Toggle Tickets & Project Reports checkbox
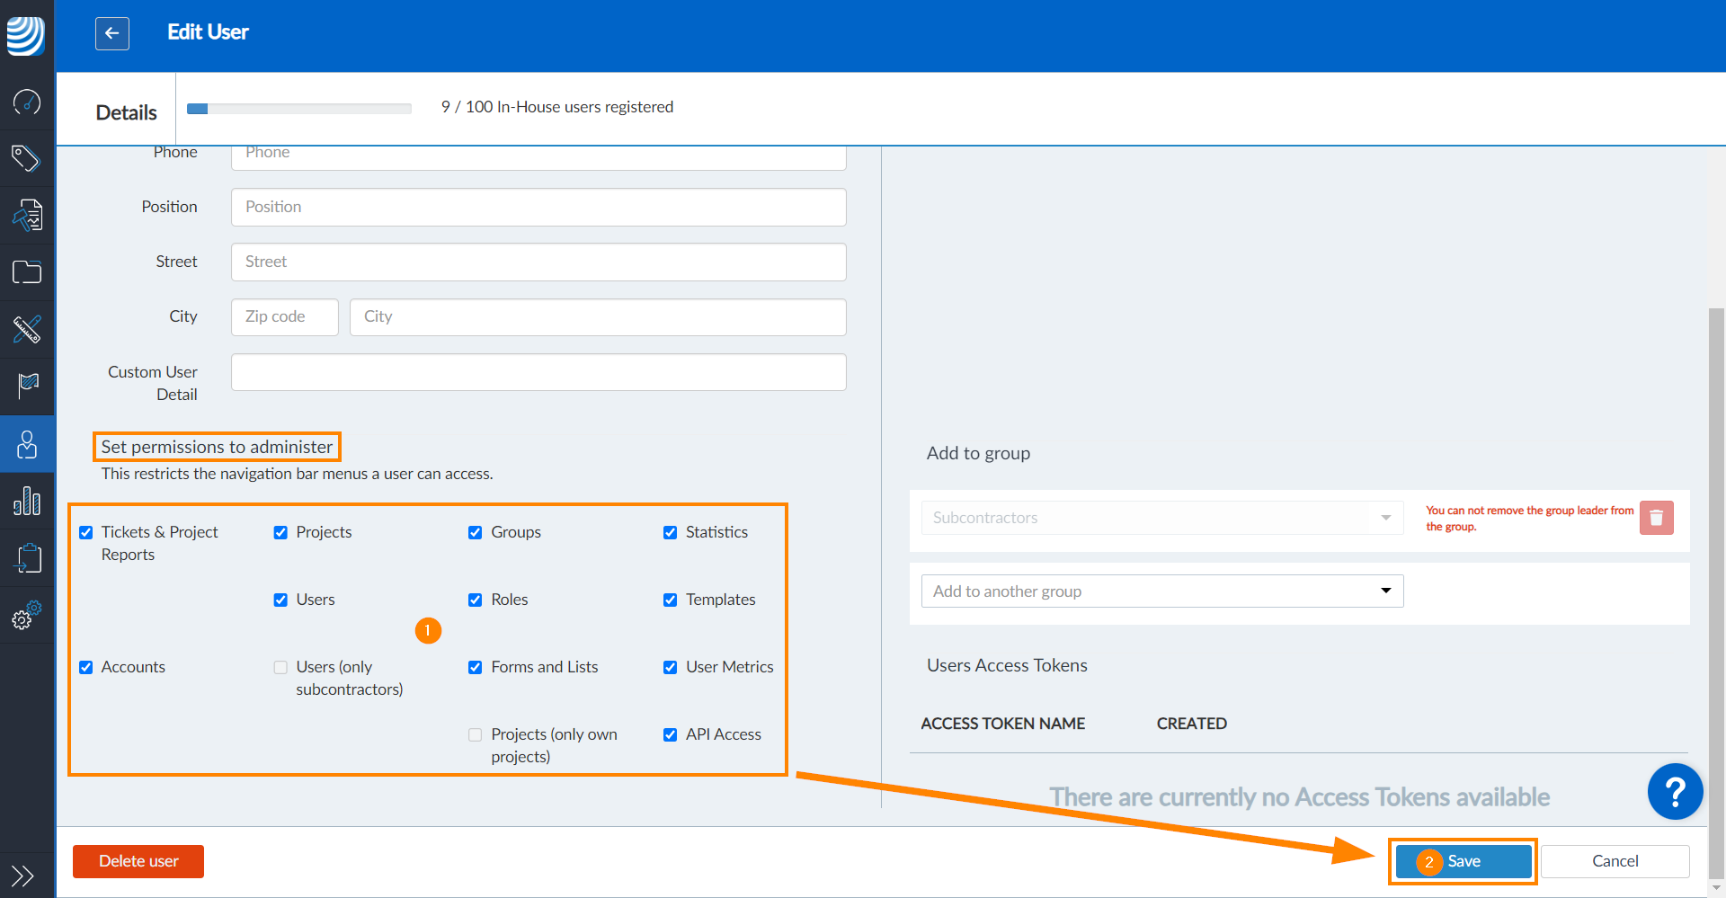The width and height of the screenshot is (1726, 898). point(86,532)
